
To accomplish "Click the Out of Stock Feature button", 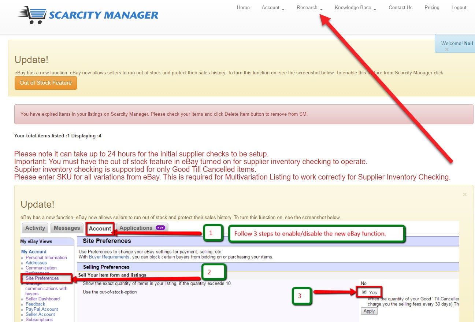I will (46, 83).
